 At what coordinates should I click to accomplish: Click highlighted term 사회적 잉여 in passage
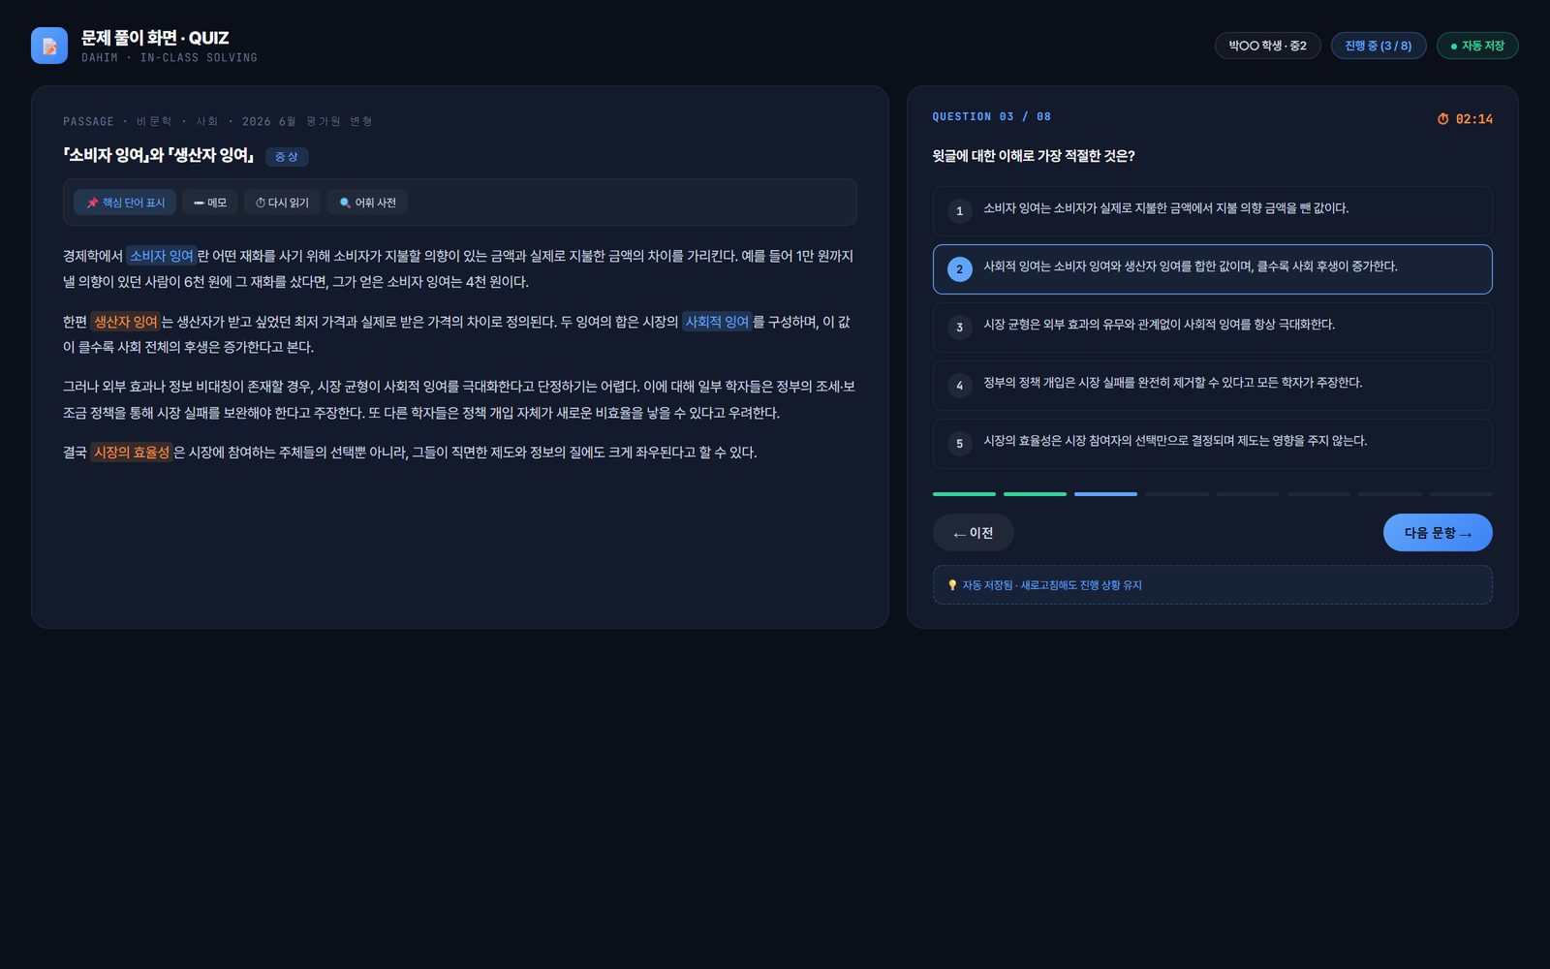tap(717, 322)
